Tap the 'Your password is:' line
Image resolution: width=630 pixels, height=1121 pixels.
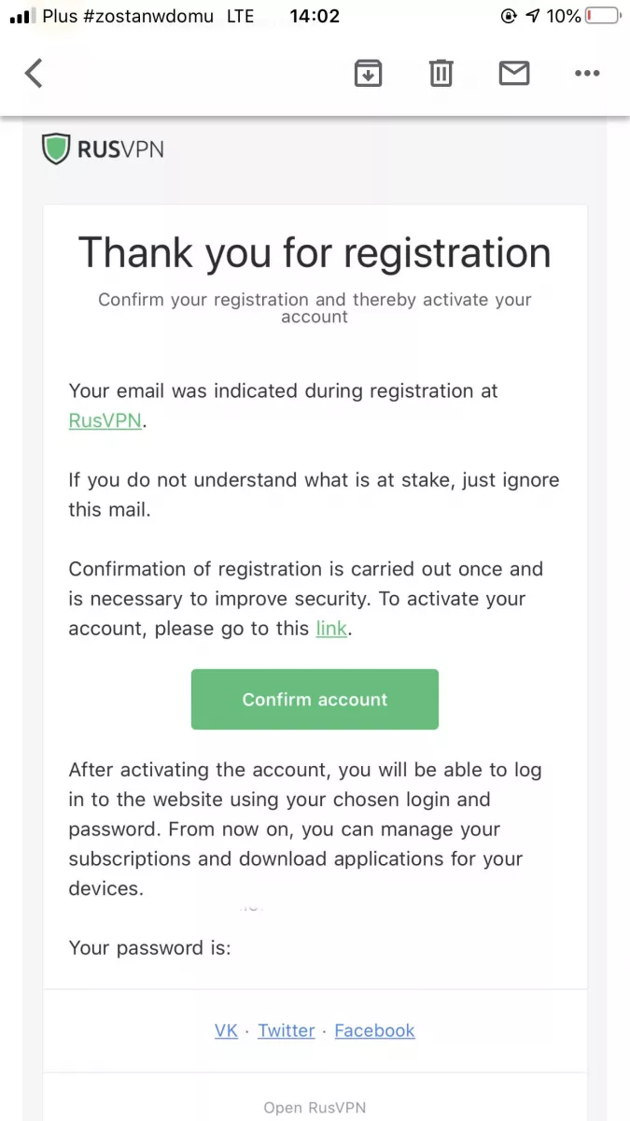[149, 948]
